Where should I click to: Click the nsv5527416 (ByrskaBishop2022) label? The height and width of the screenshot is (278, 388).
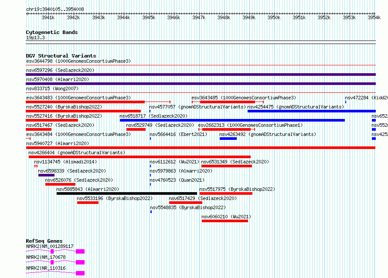tap(64, 116)
